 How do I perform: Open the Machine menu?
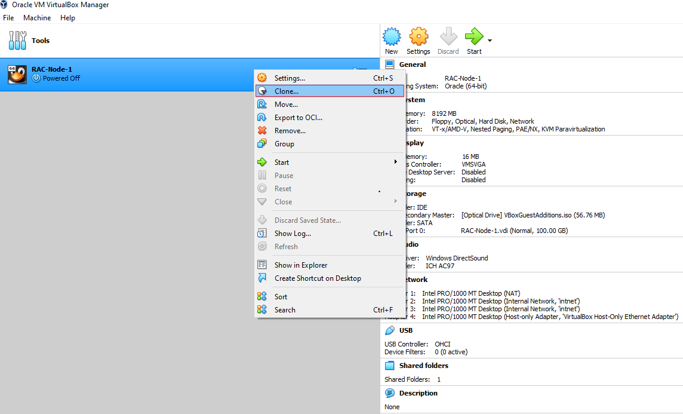point(37,18)
